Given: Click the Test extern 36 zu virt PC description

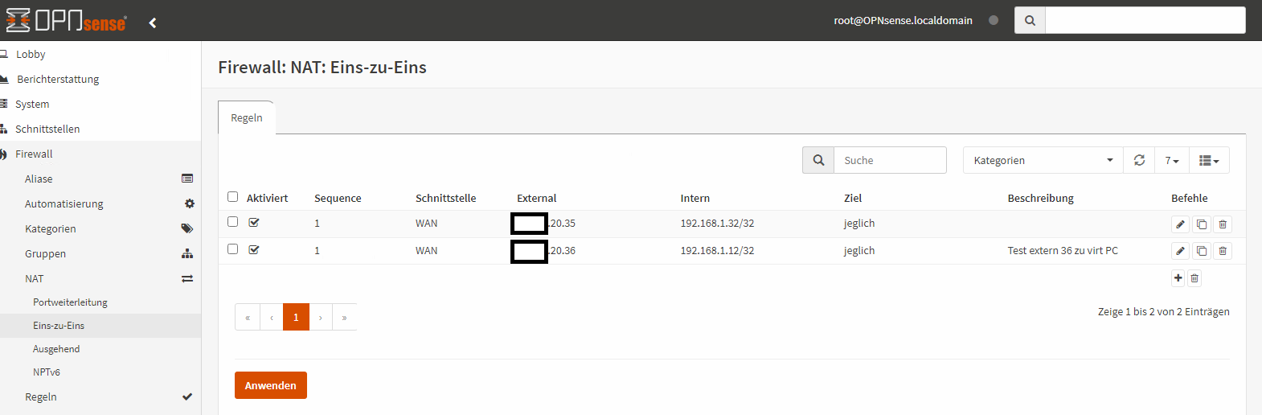Looking at the screenshot, I should click(x=1063, y=250).
